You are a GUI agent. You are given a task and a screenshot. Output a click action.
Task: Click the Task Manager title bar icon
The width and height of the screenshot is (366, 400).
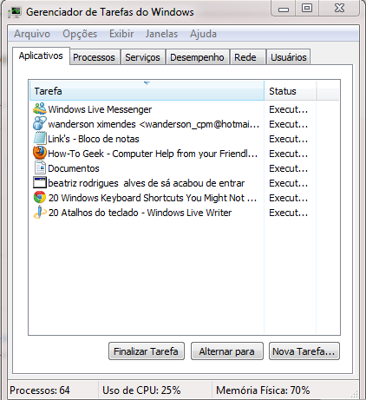pos(15,12)
